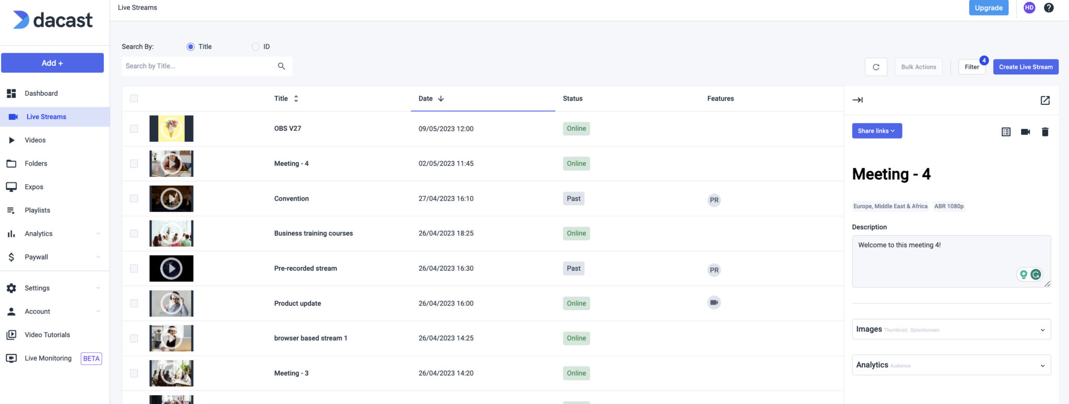Click the refresh list icon button
The image size is (1069, 404).
tap(876, 67)
